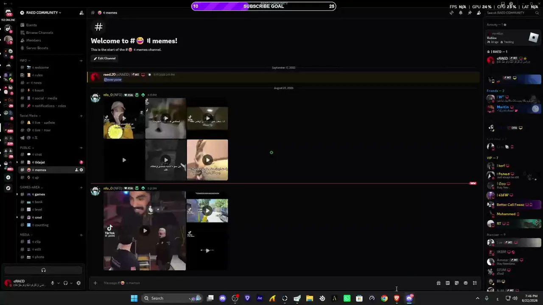Create a channel in PUBLIC category

81,148
